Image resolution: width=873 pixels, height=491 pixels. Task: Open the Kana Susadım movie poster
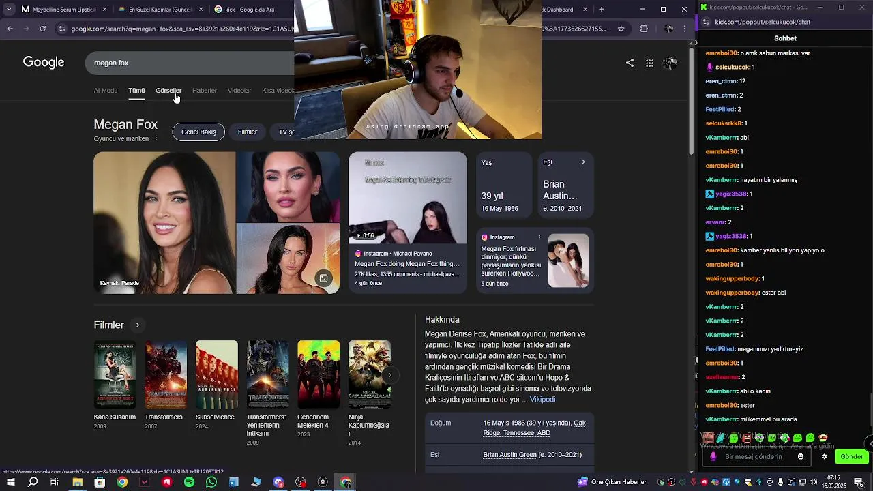[x=115, y=375]
